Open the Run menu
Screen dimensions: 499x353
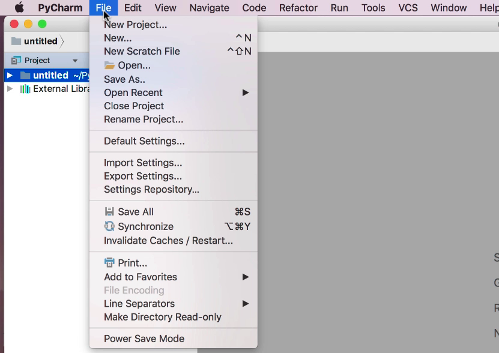click(339, 8)
